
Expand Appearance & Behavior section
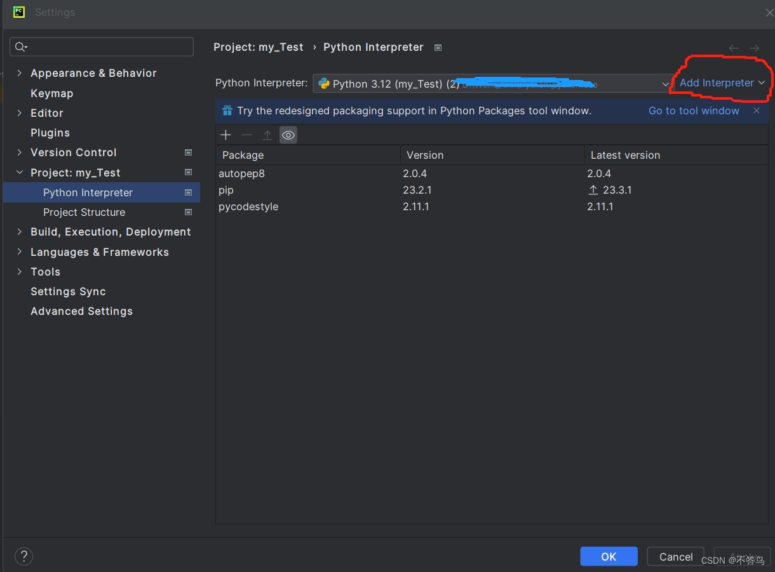pos(19,73)
